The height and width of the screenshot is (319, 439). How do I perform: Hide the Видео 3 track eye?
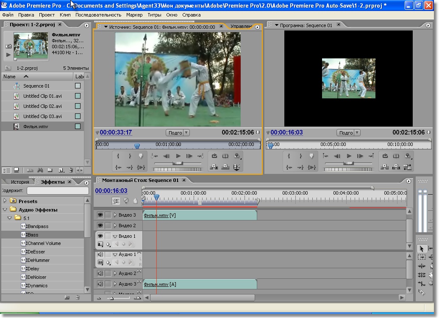pyautogui.click(x=100, y=215)
